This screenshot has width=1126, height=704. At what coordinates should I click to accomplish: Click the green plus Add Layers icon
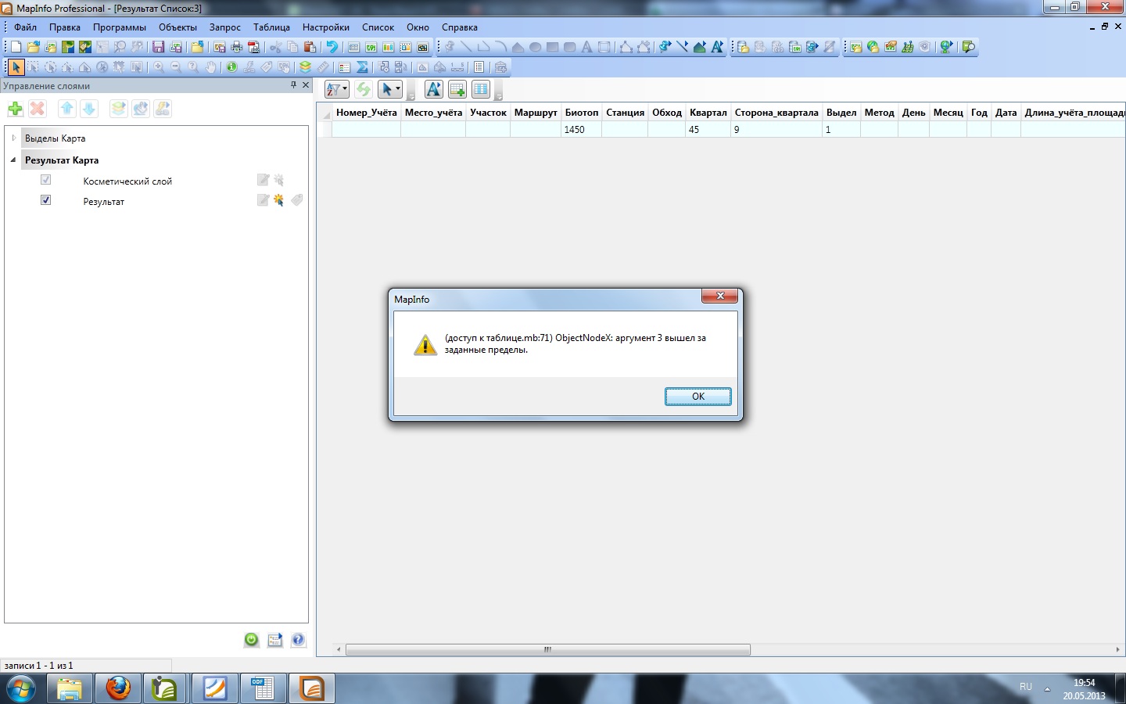[15, 109]
